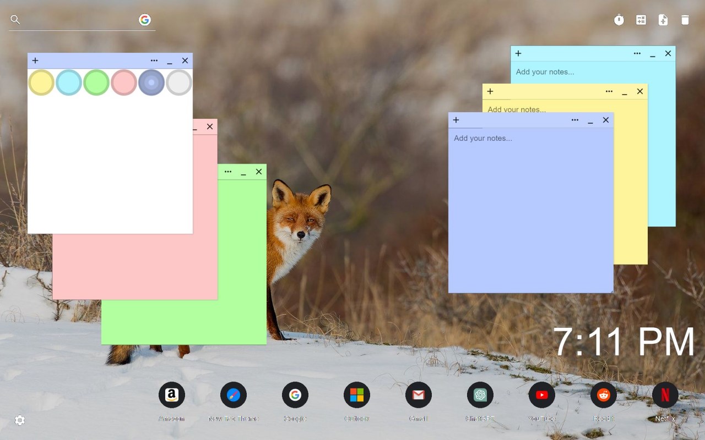Create a new sticky note from toolbar

point(663,20)
